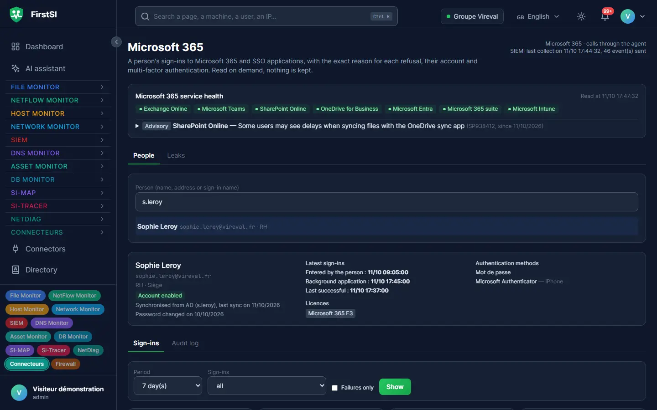Click the green Show button
The image size is (657, 410).
pos(395,387)
